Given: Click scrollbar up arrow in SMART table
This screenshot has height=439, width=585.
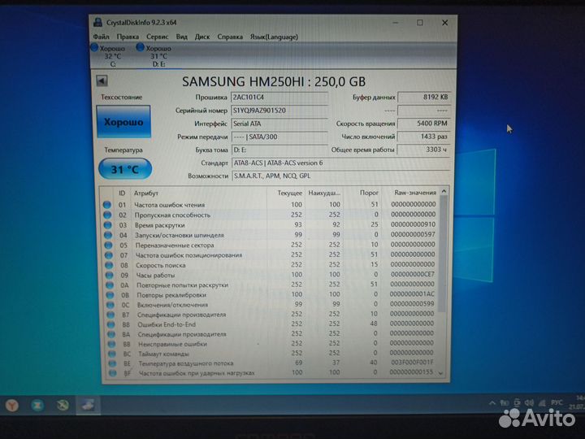Looking at the screenshot, I should point(444,192).
